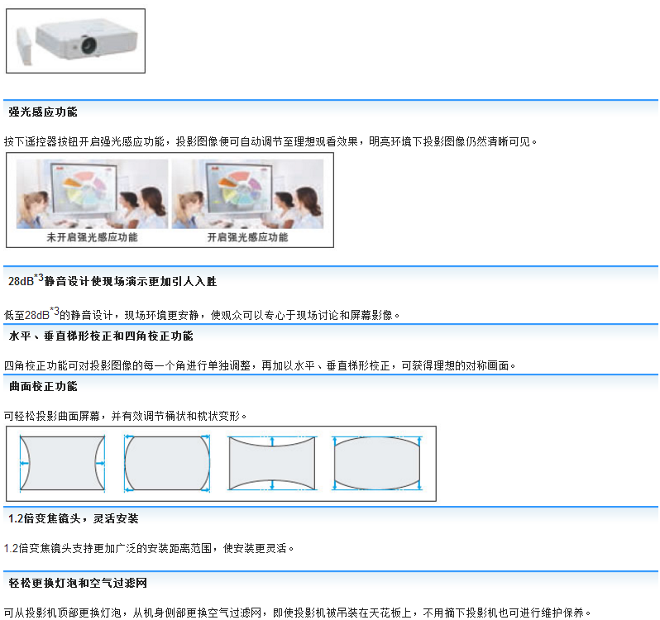The height and width of the screenshot is (620, 660).
Task: Click the sentence starting 低至28dB
Action: point(202,314)
